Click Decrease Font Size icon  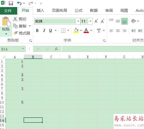click(103, 21)
